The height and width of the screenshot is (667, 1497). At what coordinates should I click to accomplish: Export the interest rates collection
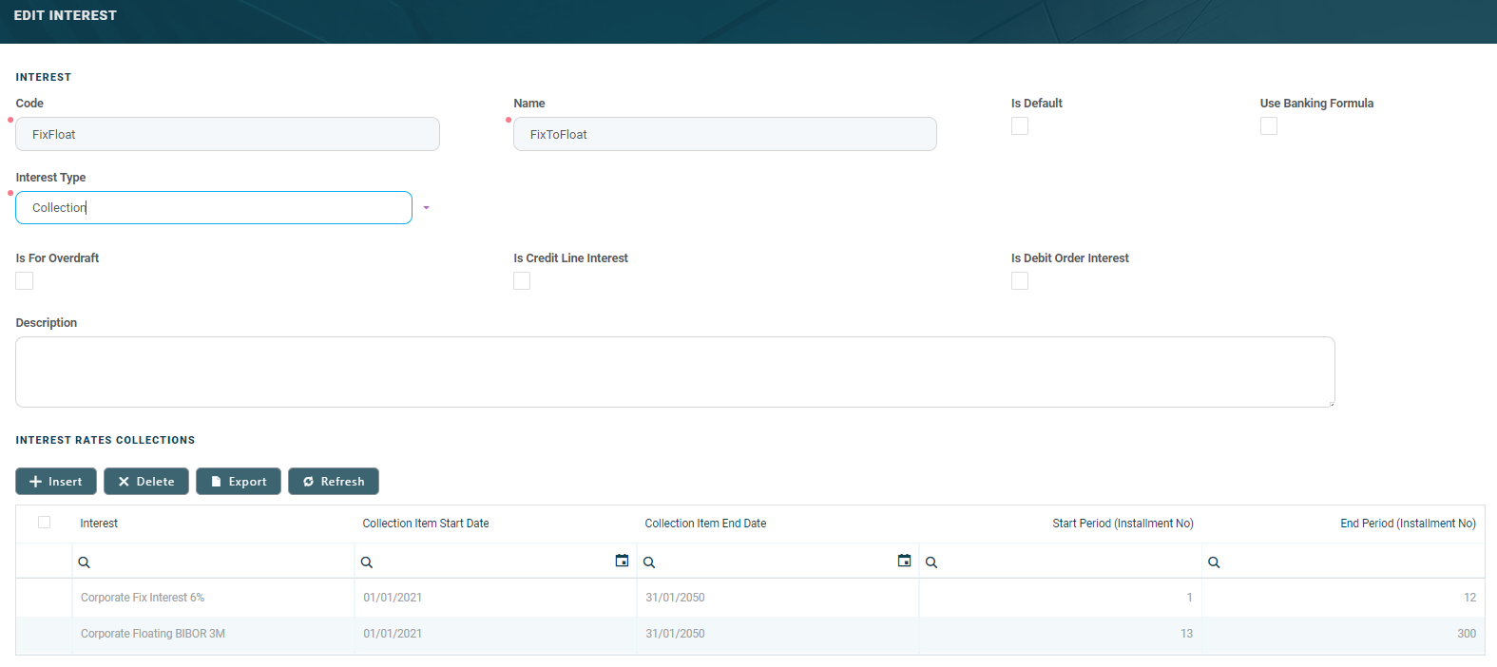coord(239,482)
